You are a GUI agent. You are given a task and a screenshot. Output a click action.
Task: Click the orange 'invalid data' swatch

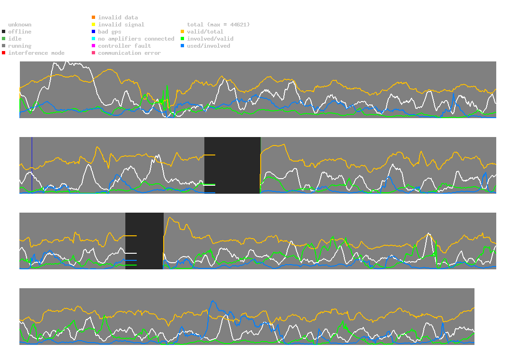pos(94,17)
